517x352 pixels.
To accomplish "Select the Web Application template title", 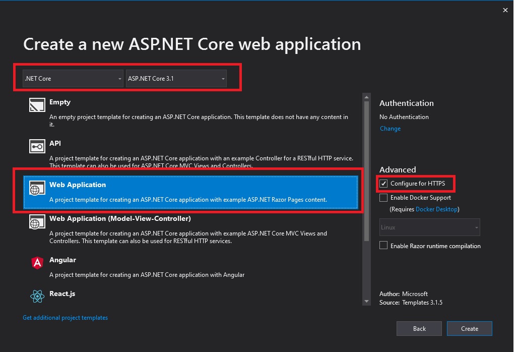I will [78, 185].
